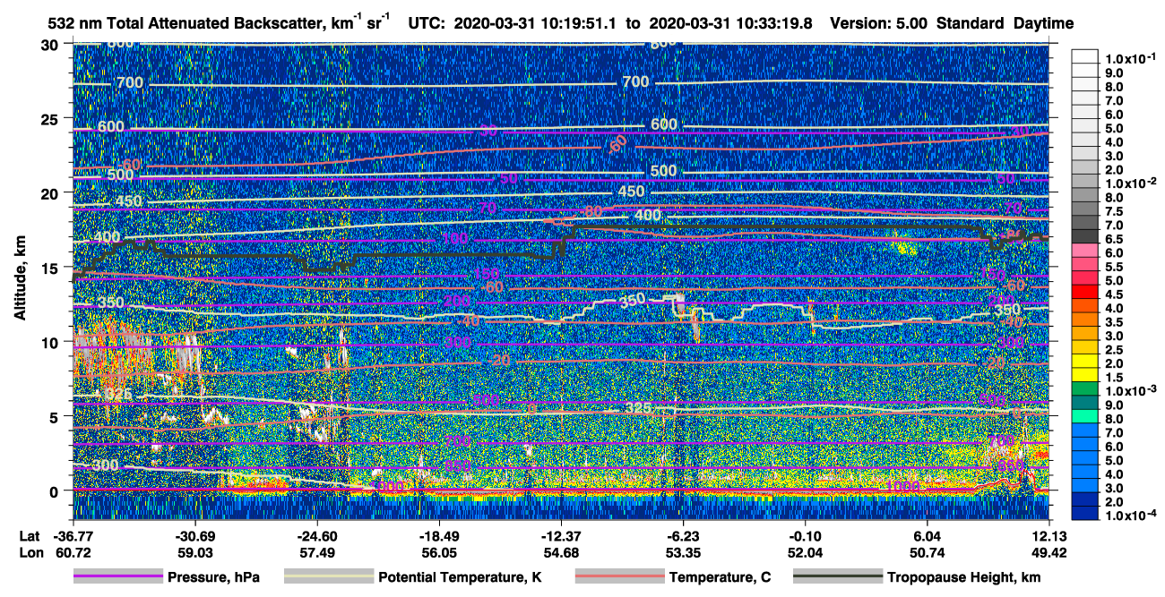Click the altitude tick label '15'
Image resolution: width=1165 pixels, height=597 pixels.
(51, 267)
